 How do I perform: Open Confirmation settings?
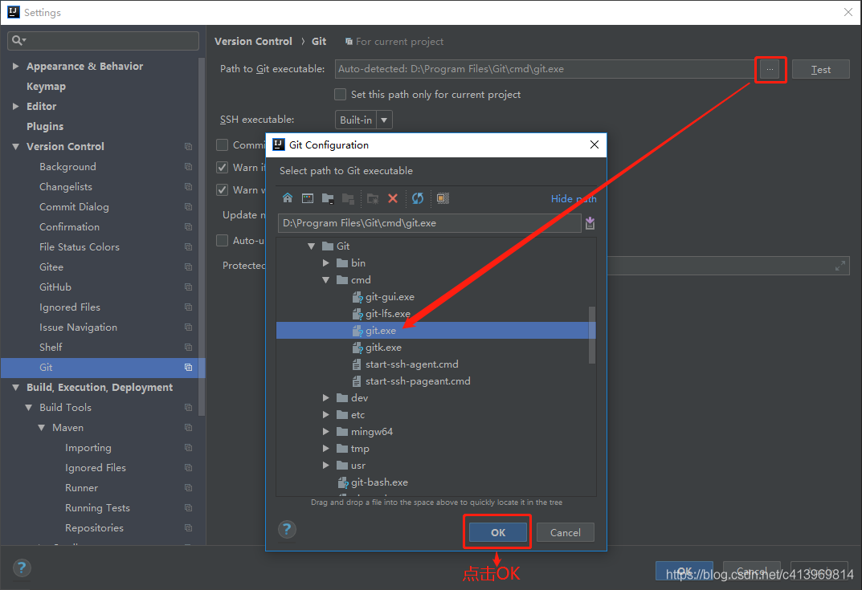[x=69, y=227]
